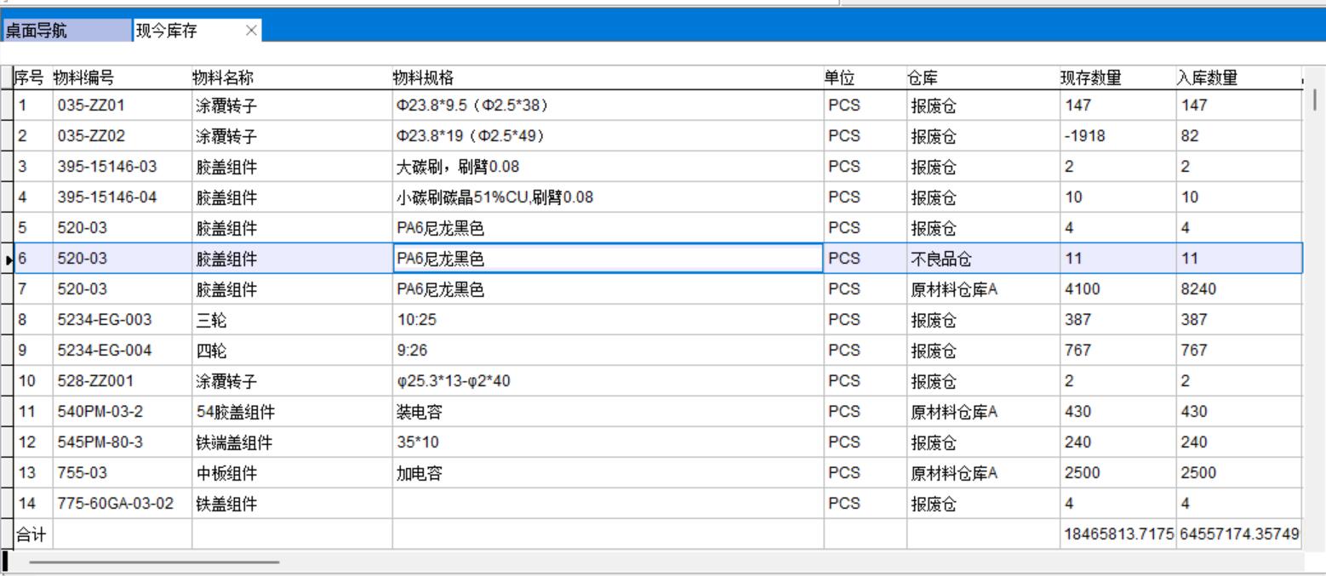Screen dimensions: 1326x576
Task: Click the 物料编号 column header
Action: click(x=121, y=78)
